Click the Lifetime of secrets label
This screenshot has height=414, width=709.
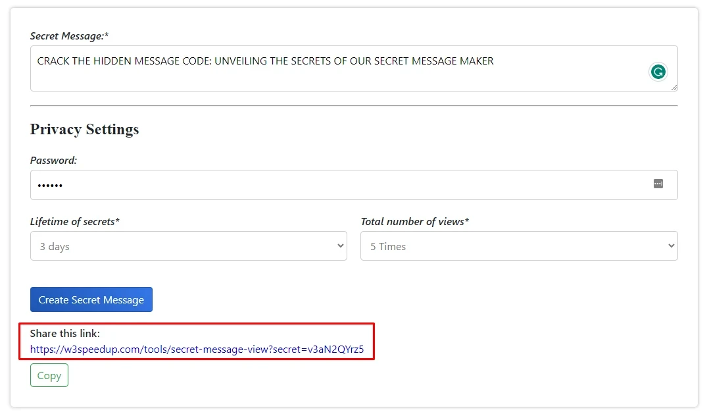click(x=74, y=221)
